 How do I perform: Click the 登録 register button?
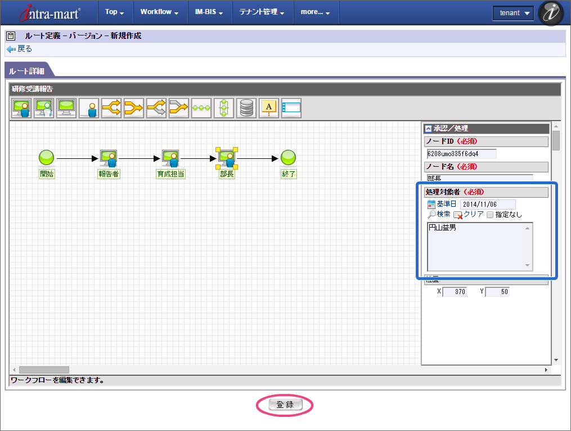(x=286, y=405)
